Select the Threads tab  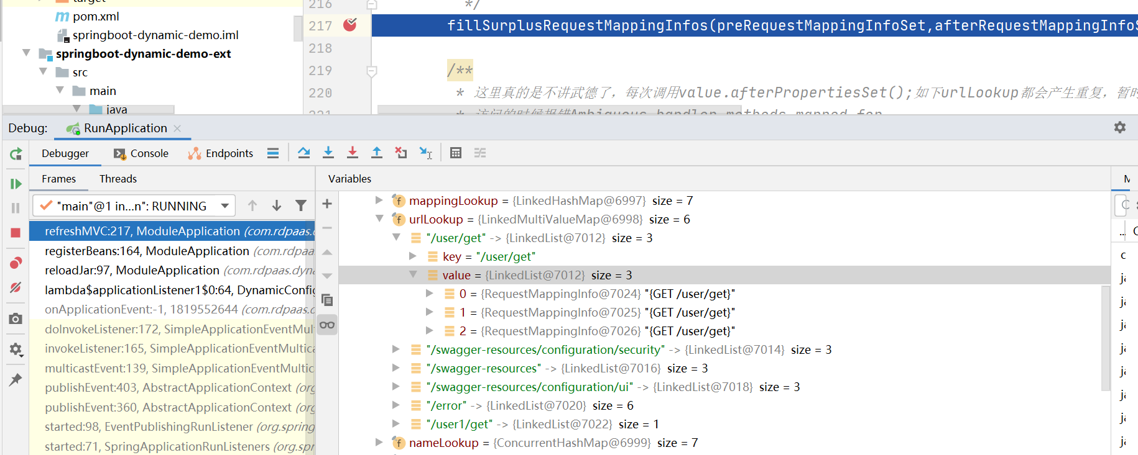118,179
